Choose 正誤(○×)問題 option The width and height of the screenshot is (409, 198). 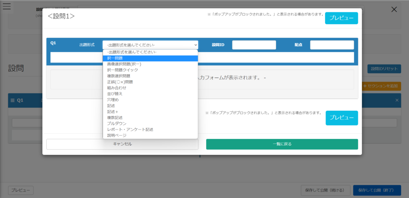point(120,82)
